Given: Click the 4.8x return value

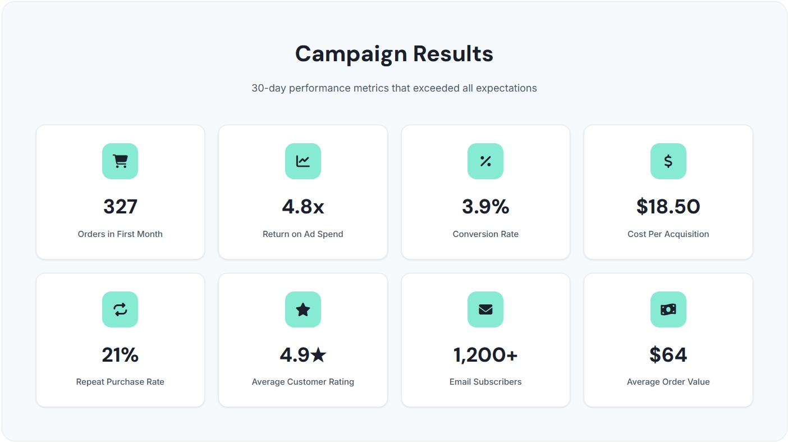Looking at the screenshot, I should [303, 207].
